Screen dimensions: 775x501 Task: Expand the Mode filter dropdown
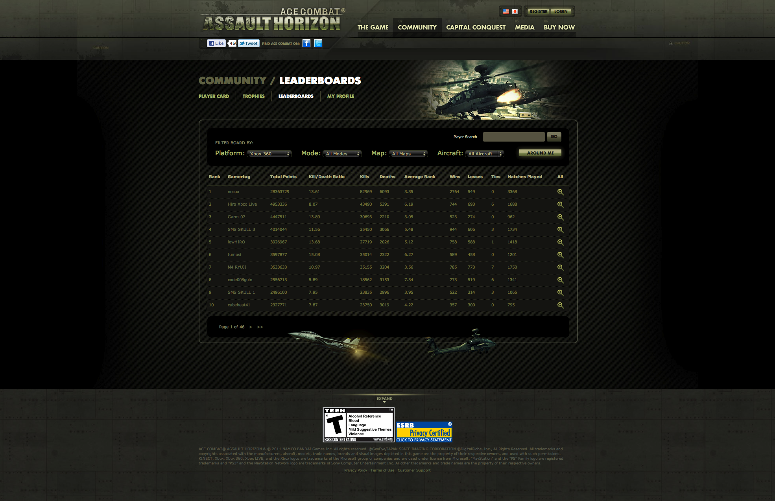(x=342, y=154)
